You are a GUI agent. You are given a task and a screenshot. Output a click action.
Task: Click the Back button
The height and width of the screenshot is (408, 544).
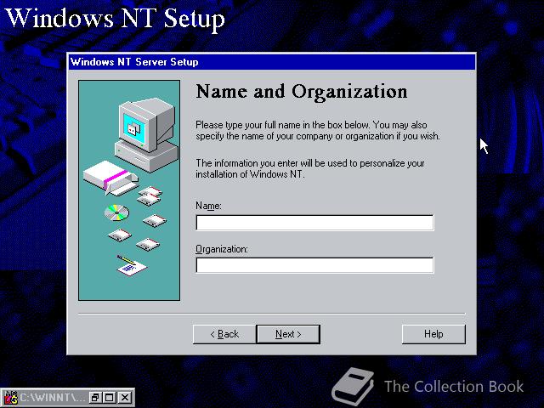[x=224, y=334]
